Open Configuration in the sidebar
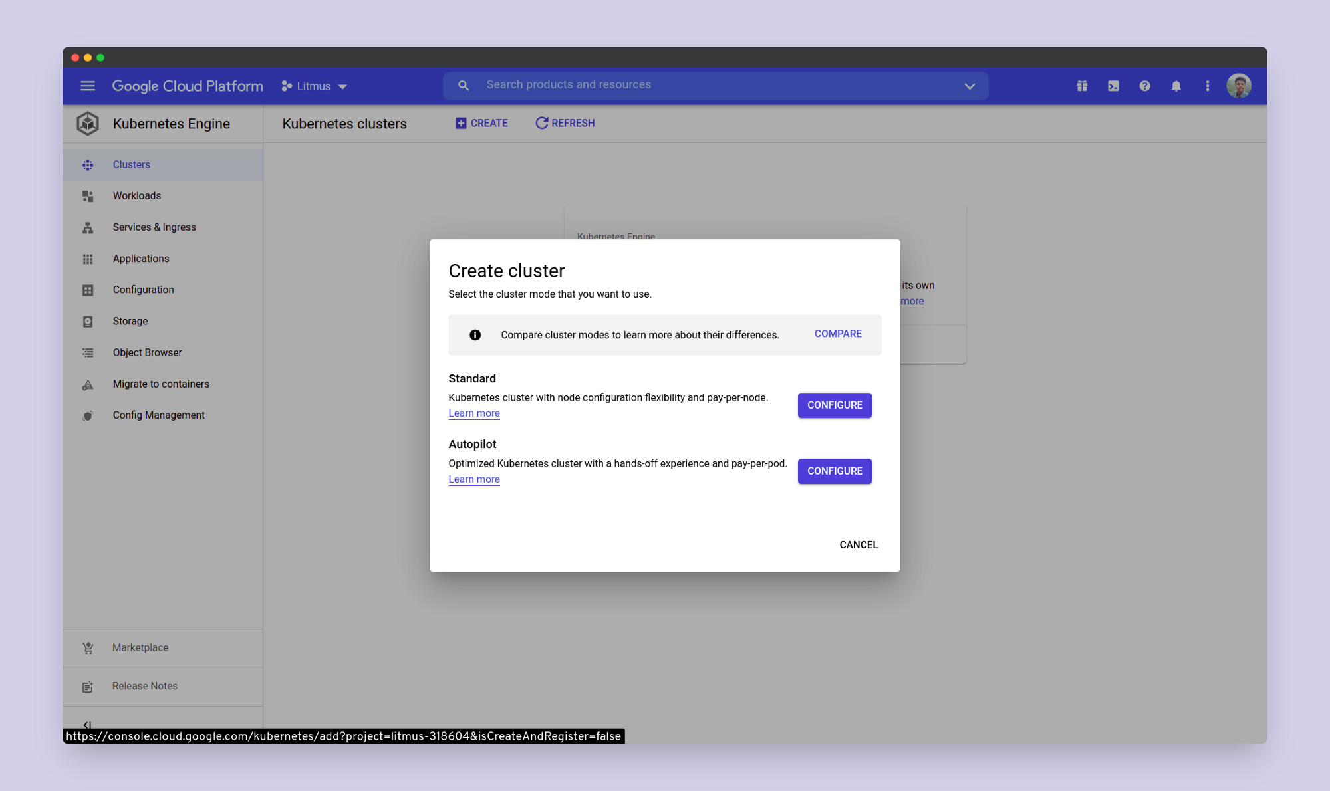The width and height of the screenshot is (1330, 791). click(163, 289)
